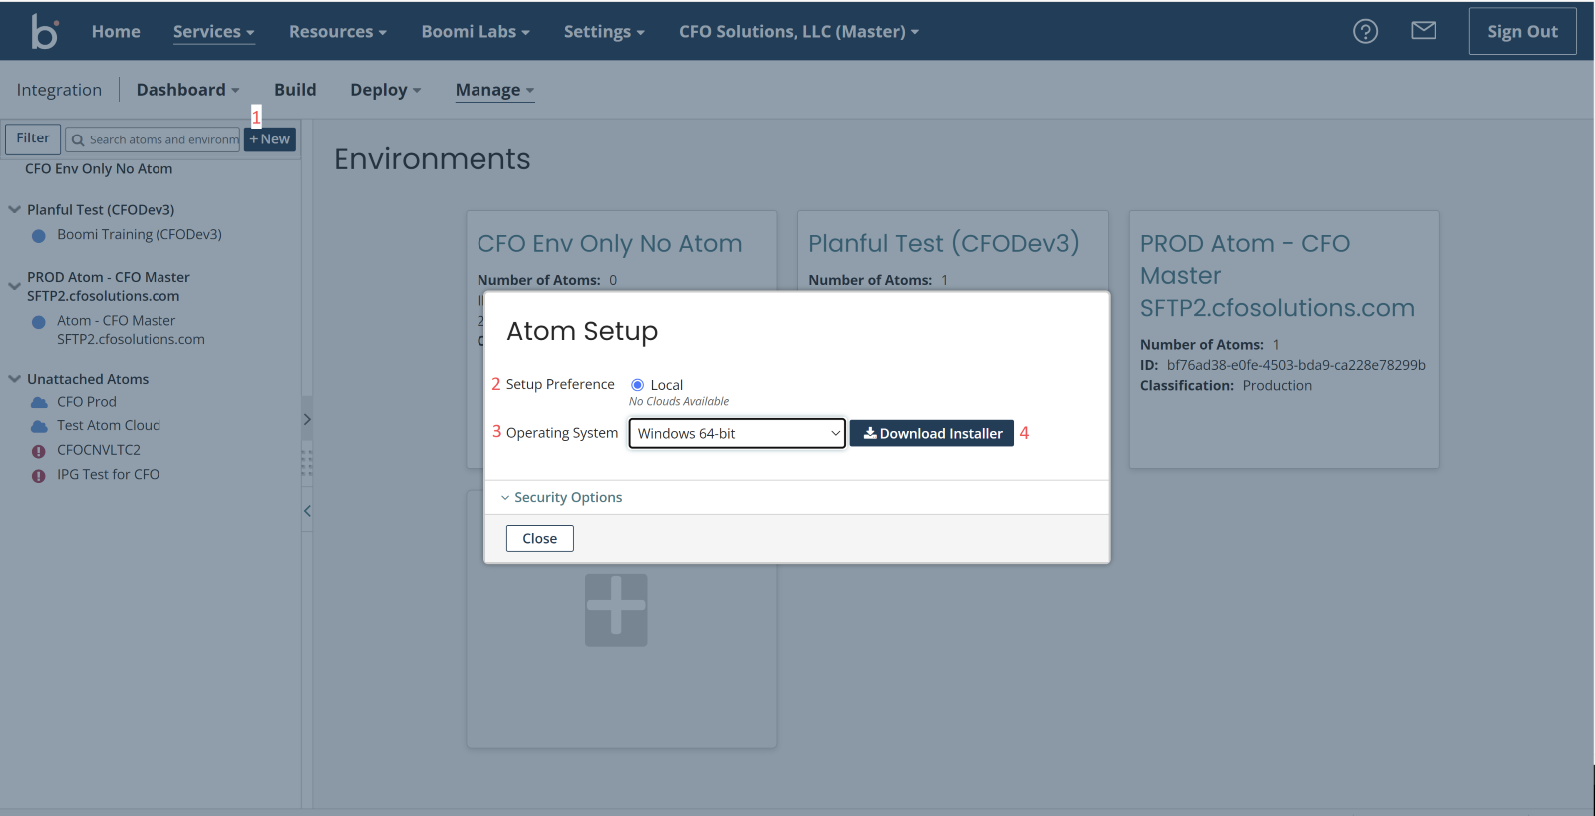The height and width of the screenshot is (816, 1595).
Task: Click the Boomi logo icon
Action: point(44,32)
